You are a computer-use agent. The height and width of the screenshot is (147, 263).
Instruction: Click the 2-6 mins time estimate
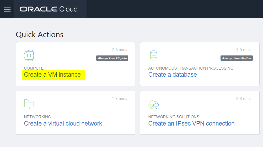[119, 50]
